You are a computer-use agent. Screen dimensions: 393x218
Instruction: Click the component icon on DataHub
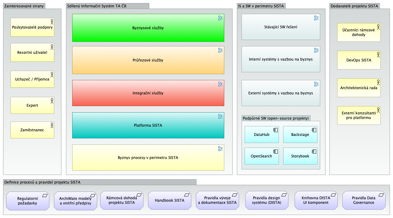(x=275, y=130)
